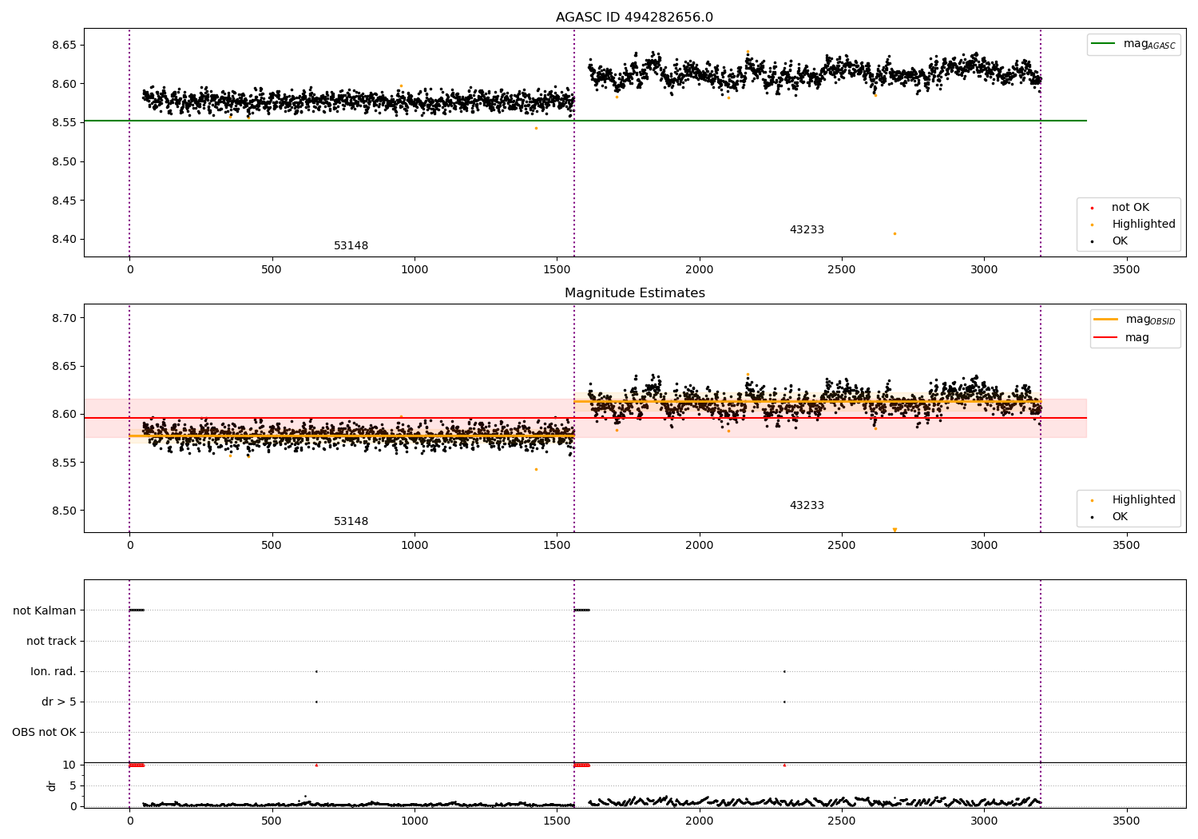
Task: Click the 53148 obsid label in the top plot
Action: point(351,246)
